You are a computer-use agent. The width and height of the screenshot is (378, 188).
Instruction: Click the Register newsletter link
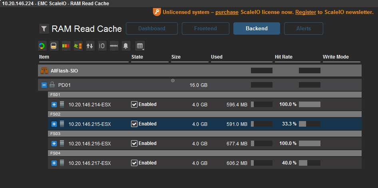coord(306,12)
